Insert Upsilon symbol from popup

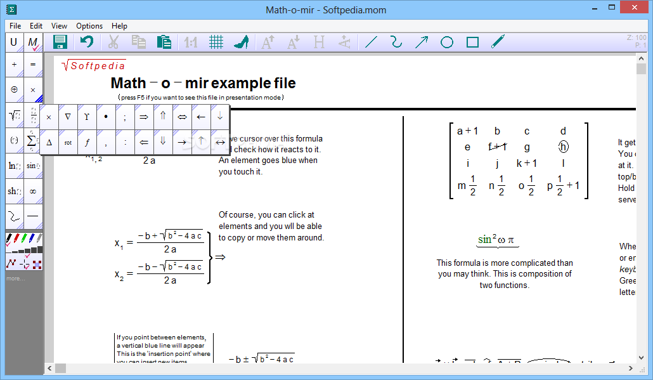87,117
